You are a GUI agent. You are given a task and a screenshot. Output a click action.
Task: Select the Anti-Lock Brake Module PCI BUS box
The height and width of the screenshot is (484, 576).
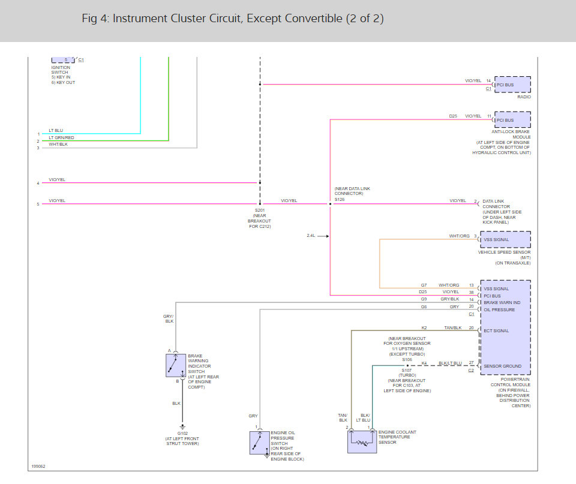click(512, 120)
